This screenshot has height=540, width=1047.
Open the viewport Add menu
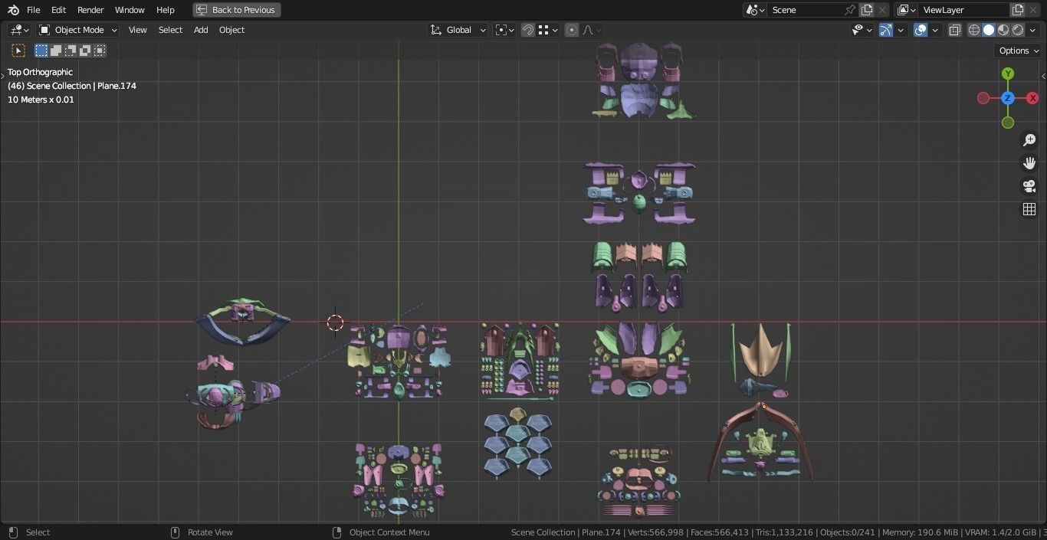point(201,30)
